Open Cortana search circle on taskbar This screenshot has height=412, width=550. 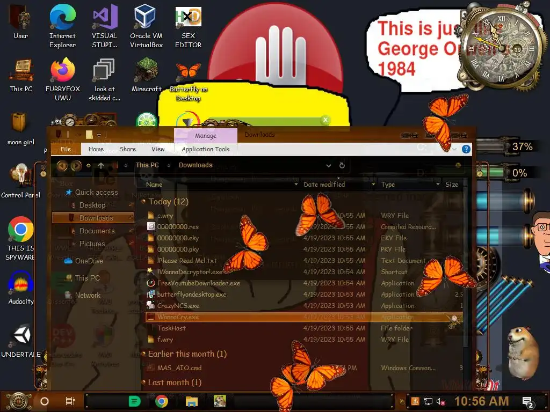pos(45,401)
